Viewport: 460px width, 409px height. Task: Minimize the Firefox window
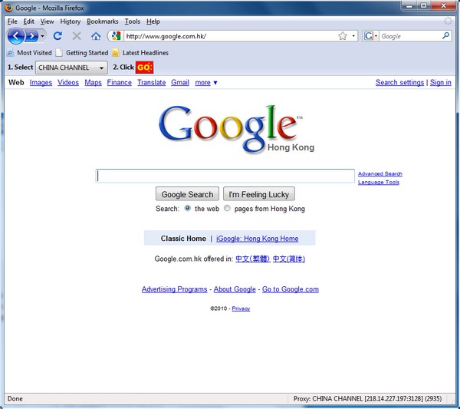(409, 5)
